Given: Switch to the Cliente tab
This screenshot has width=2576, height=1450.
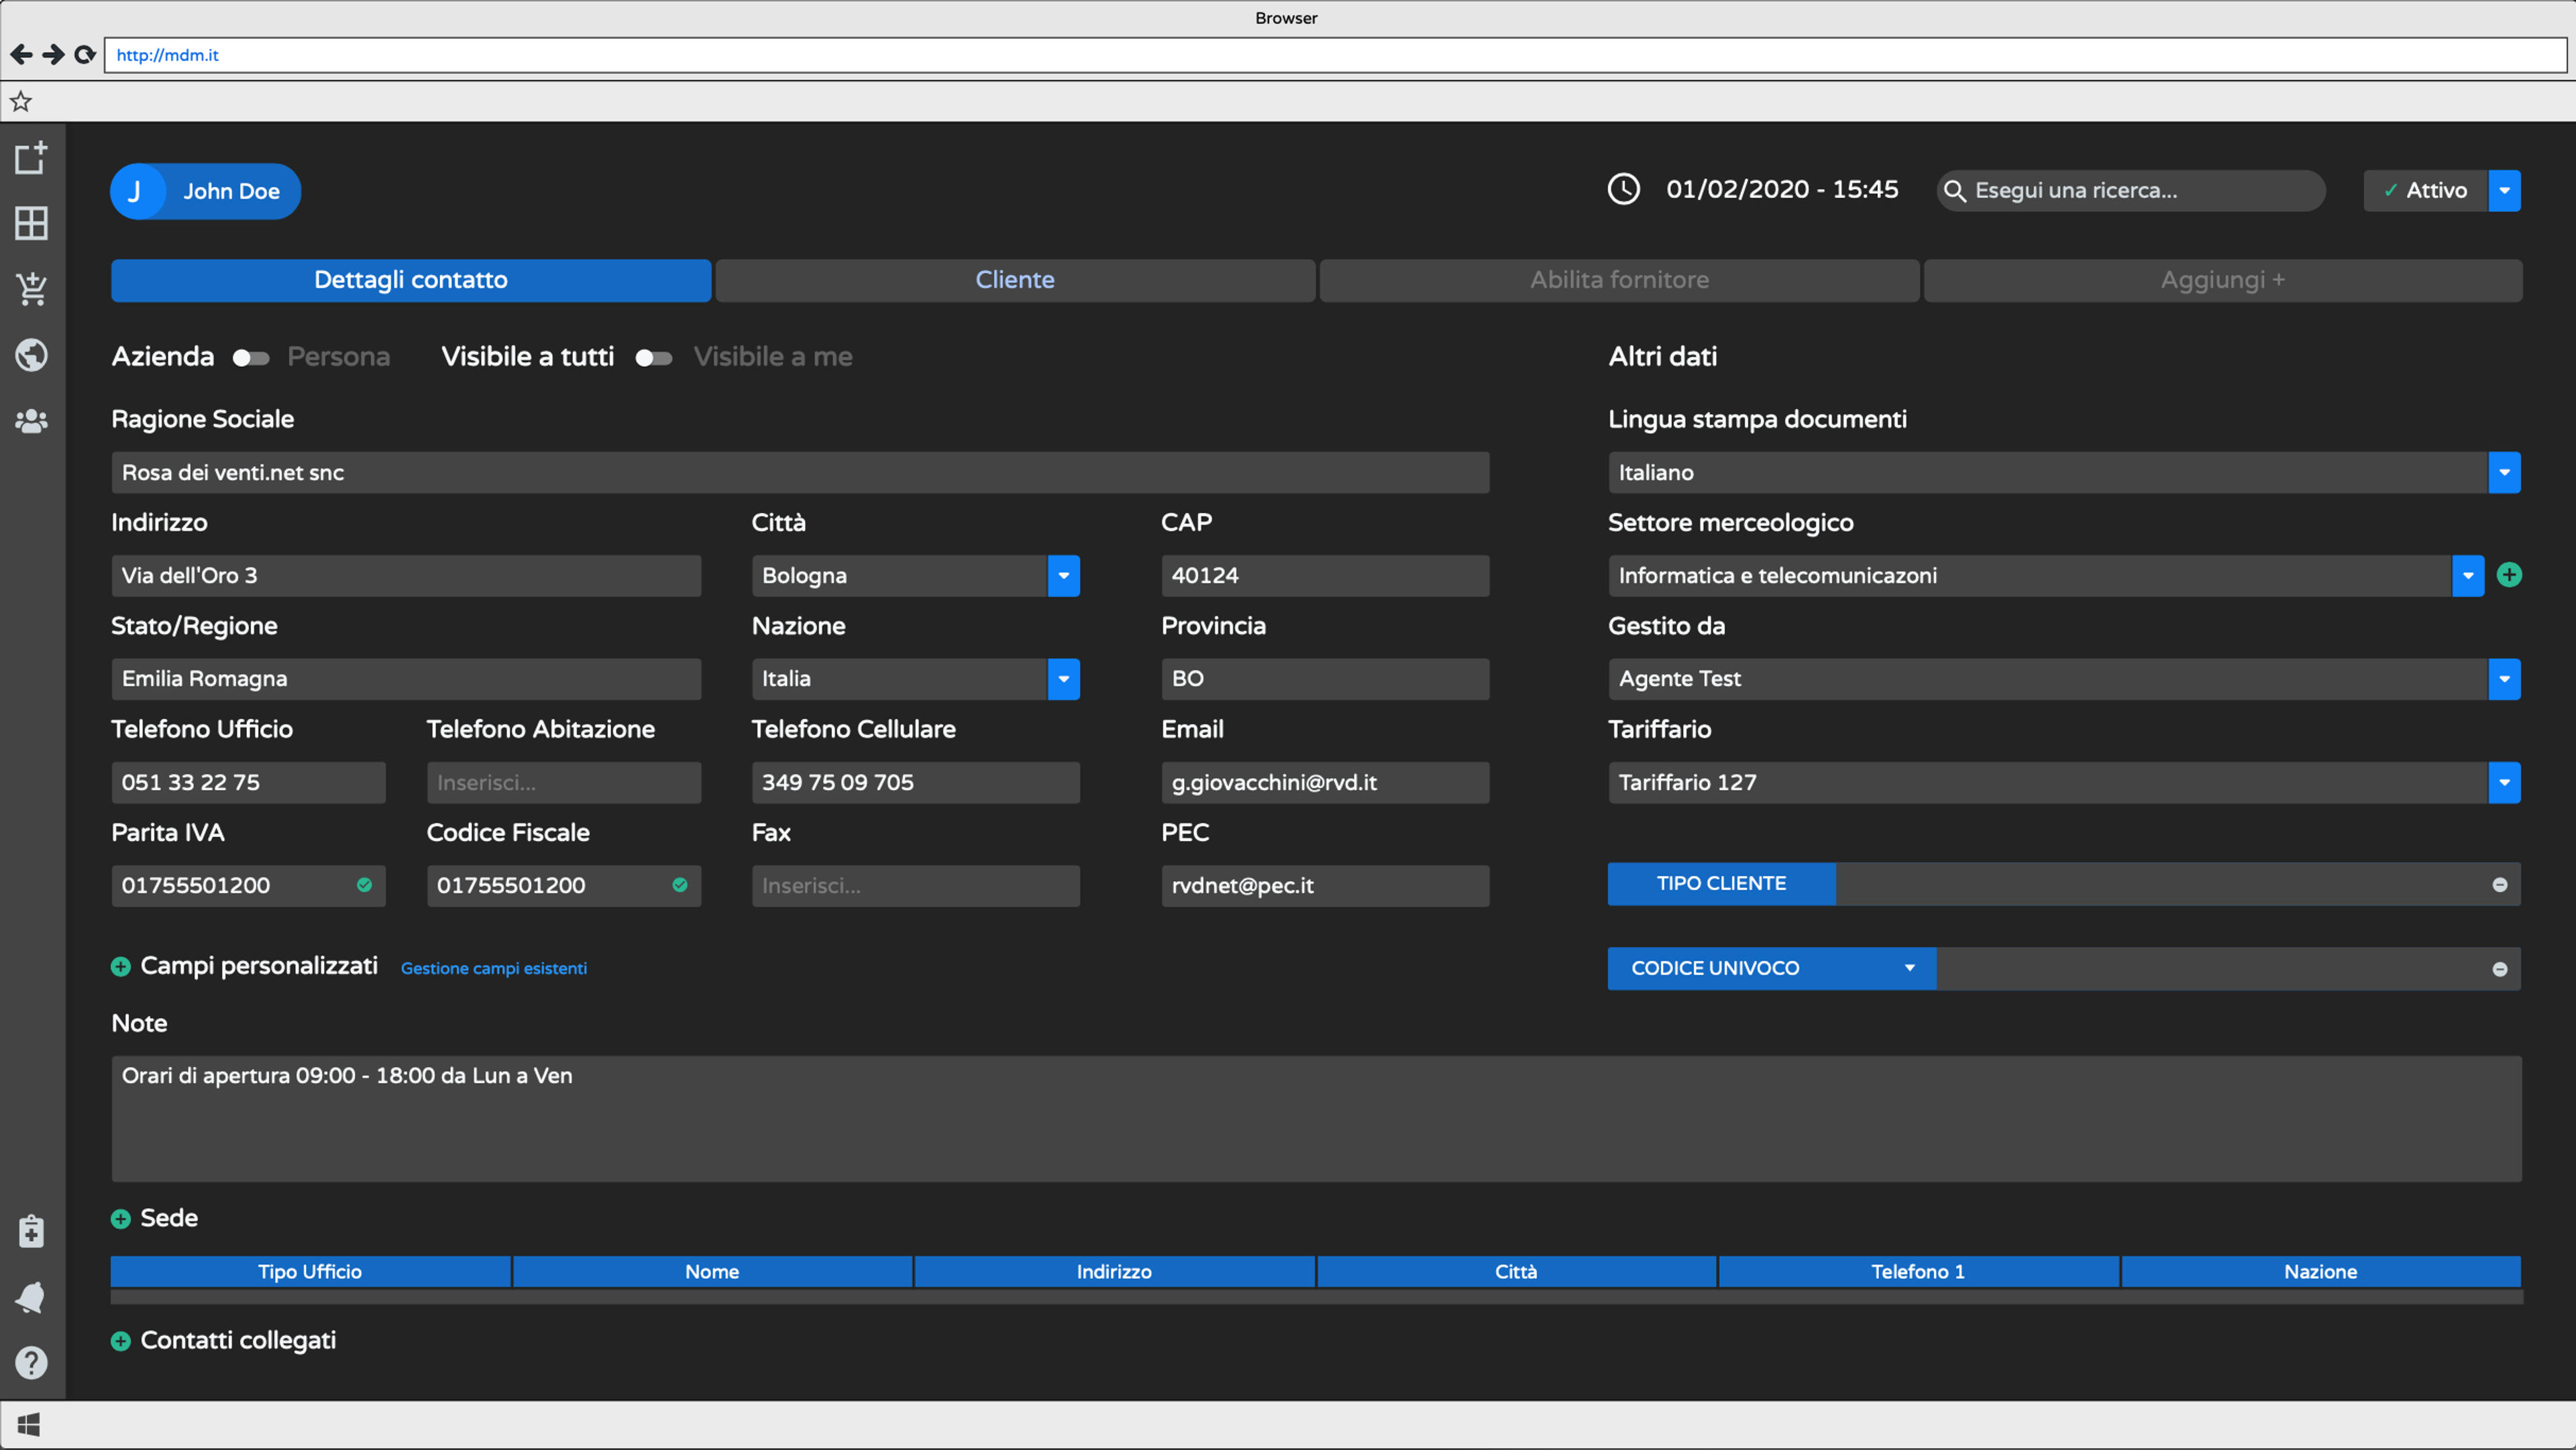Looking at the screenshot, I should click(x=1015, y=281).
